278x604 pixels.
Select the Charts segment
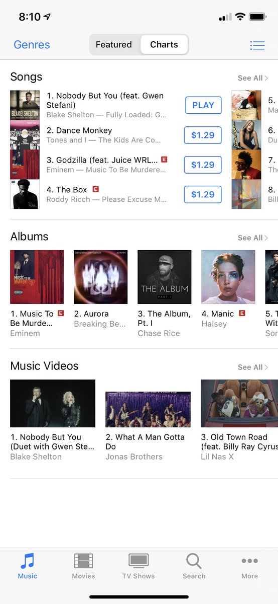coord(164,45)
